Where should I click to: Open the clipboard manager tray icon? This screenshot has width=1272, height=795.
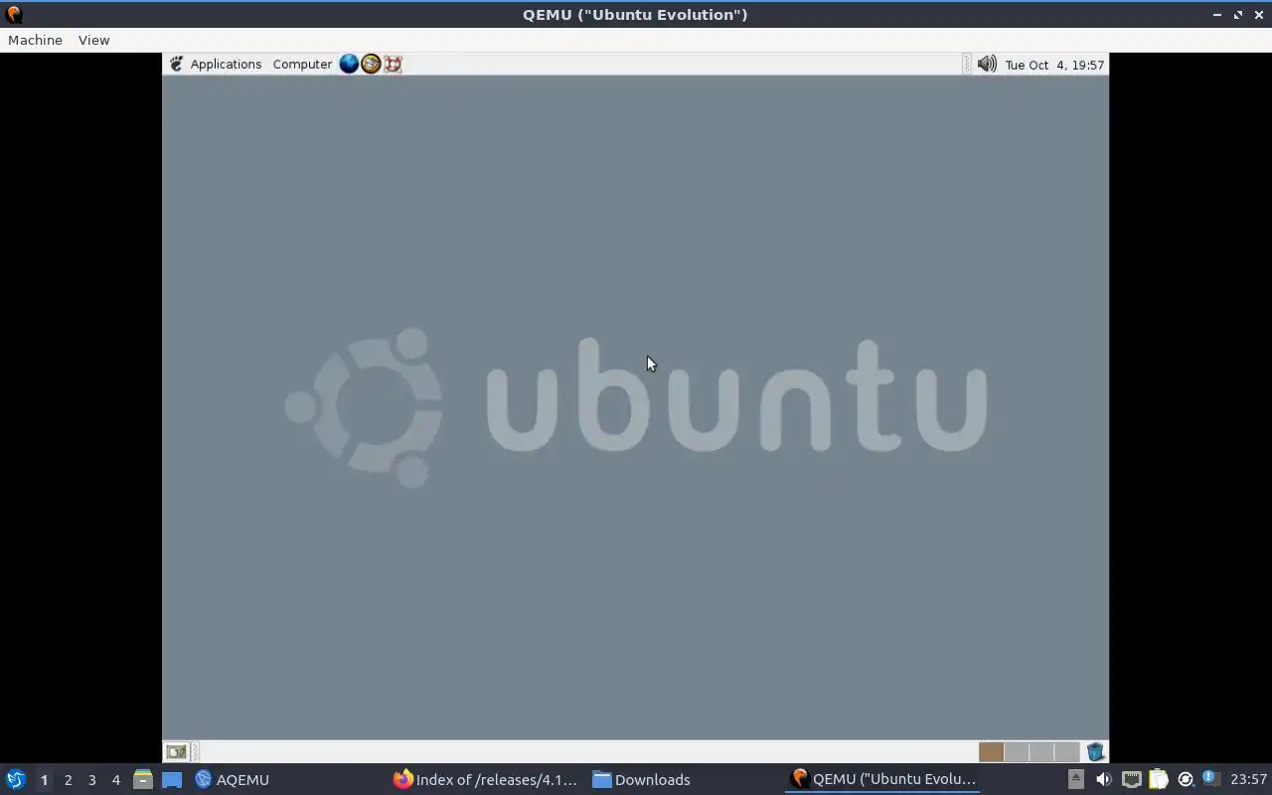click(1158, 779)
